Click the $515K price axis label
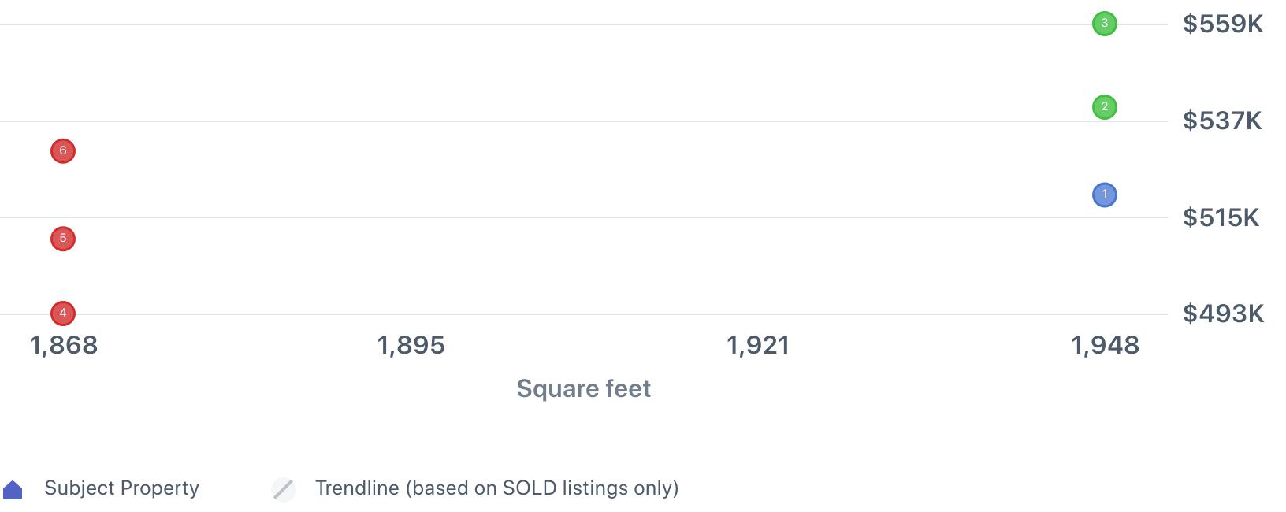This screenshot has height=512, width=1286. (x=1221, y=217)
